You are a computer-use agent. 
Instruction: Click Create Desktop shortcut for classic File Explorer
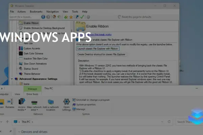101,54
